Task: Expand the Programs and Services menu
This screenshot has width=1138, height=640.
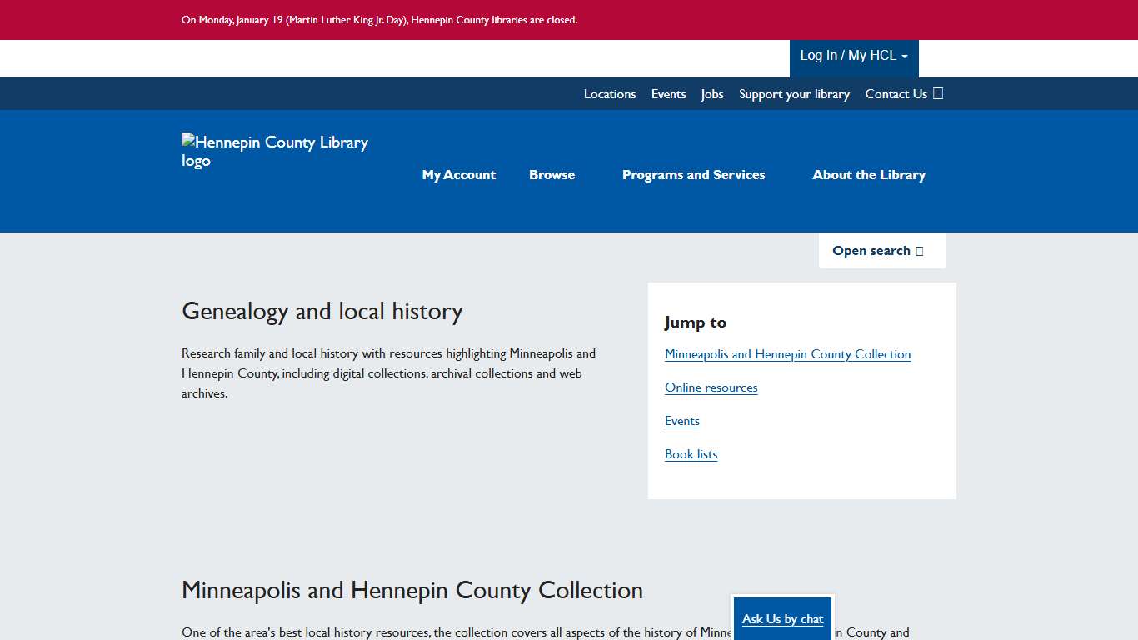Action: coord(693,175)
